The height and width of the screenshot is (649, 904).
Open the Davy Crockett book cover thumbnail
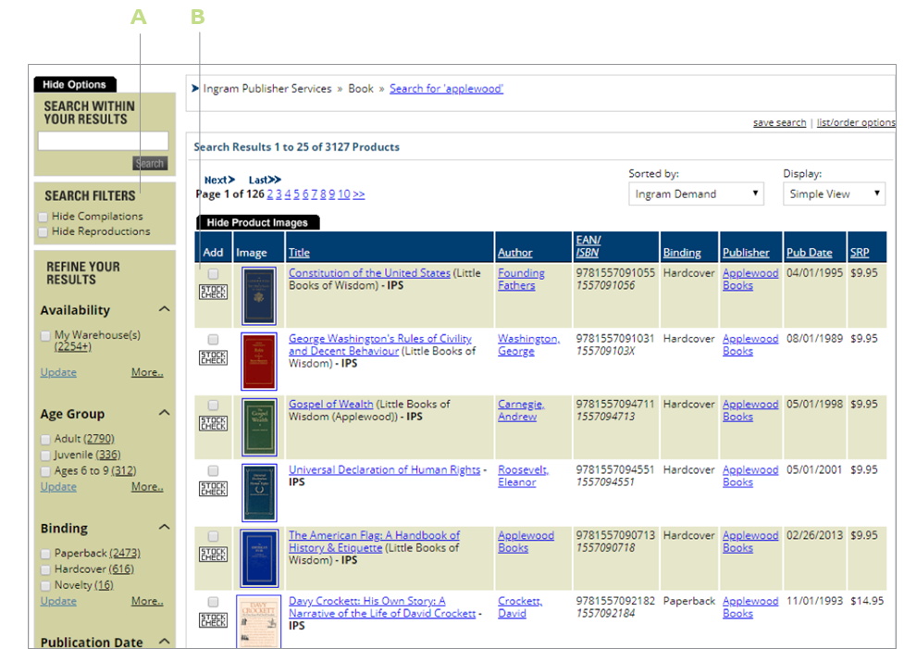259,621
